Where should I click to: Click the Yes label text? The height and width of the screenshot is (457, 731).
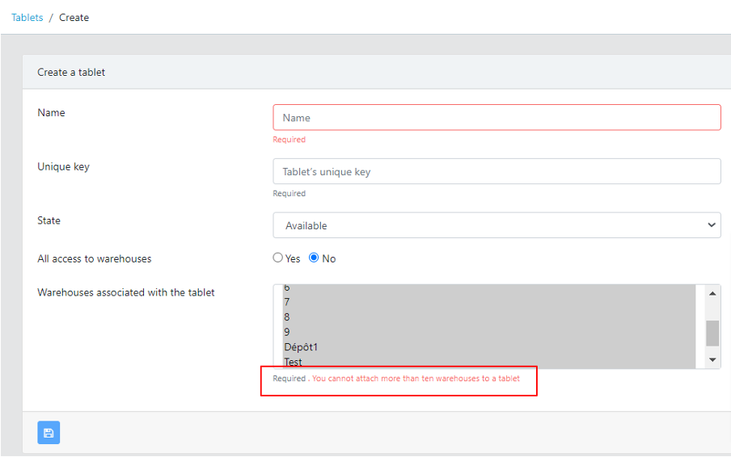[293, 258]
